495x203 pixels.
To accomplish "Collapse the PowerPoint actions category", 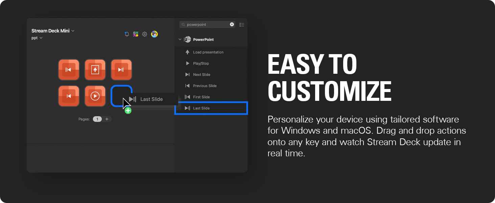I will coord(180,40).
